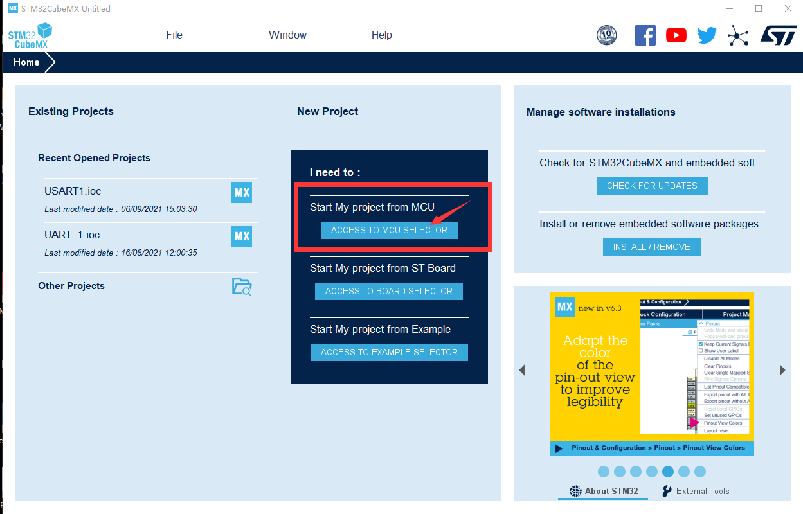803x514 pixels.
Task: Select fifth highlighted carousel dot
Action: click(x=668, y=472)
